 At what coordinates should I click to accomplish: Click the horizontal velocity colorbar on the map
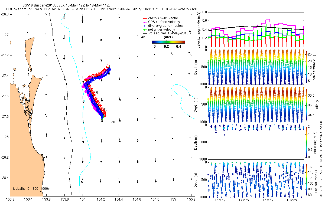(x=168, y=42)
